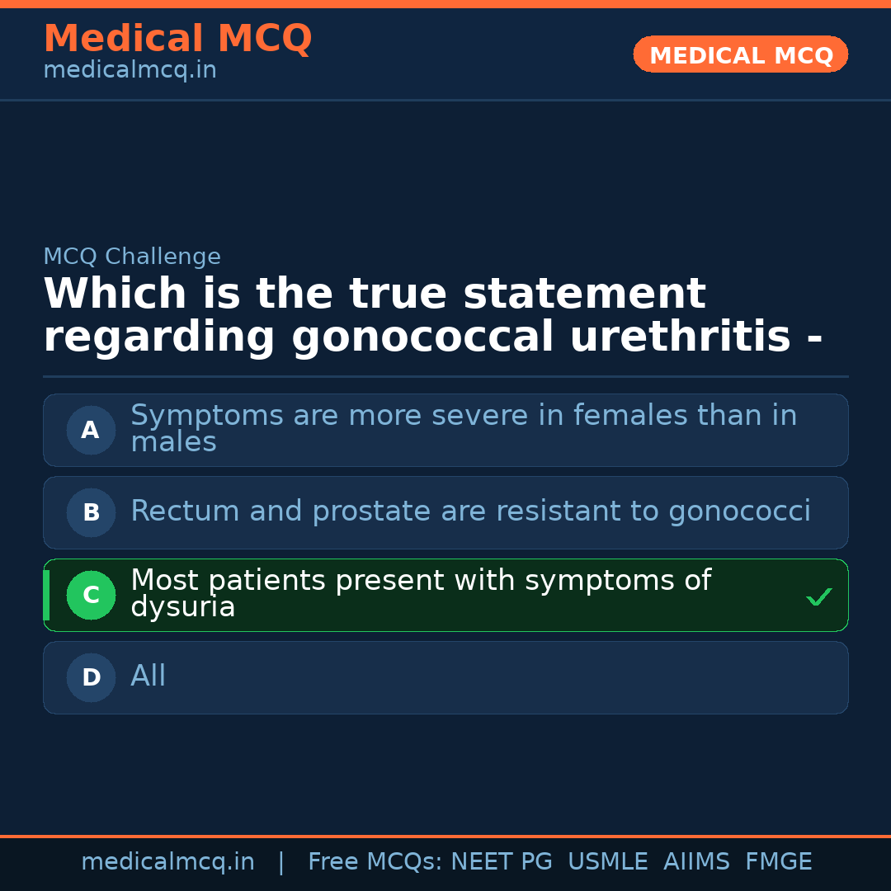Choose the letter D option circle
Image resolution: width=891 pixels, height=891 pixels.
tap(91, 677)
